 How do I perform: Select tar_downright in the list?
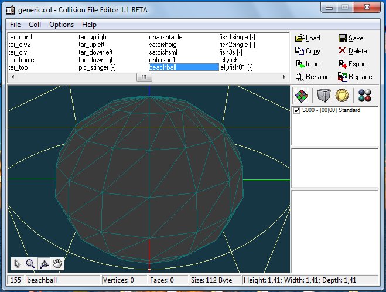click(x=97, y=60)
